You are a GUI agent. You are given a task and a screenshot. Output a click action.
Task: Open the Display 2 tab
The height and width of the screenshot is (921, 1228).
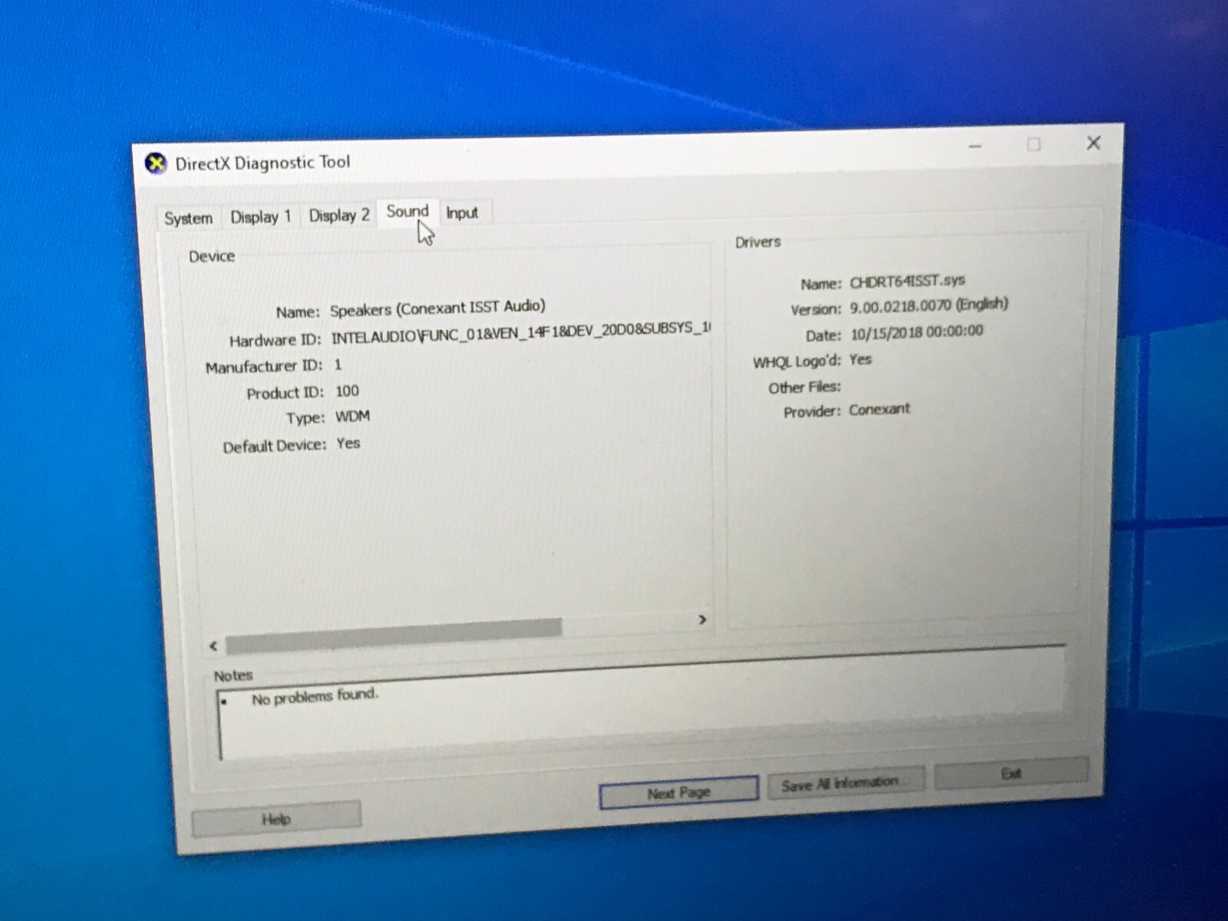point(339,216)
